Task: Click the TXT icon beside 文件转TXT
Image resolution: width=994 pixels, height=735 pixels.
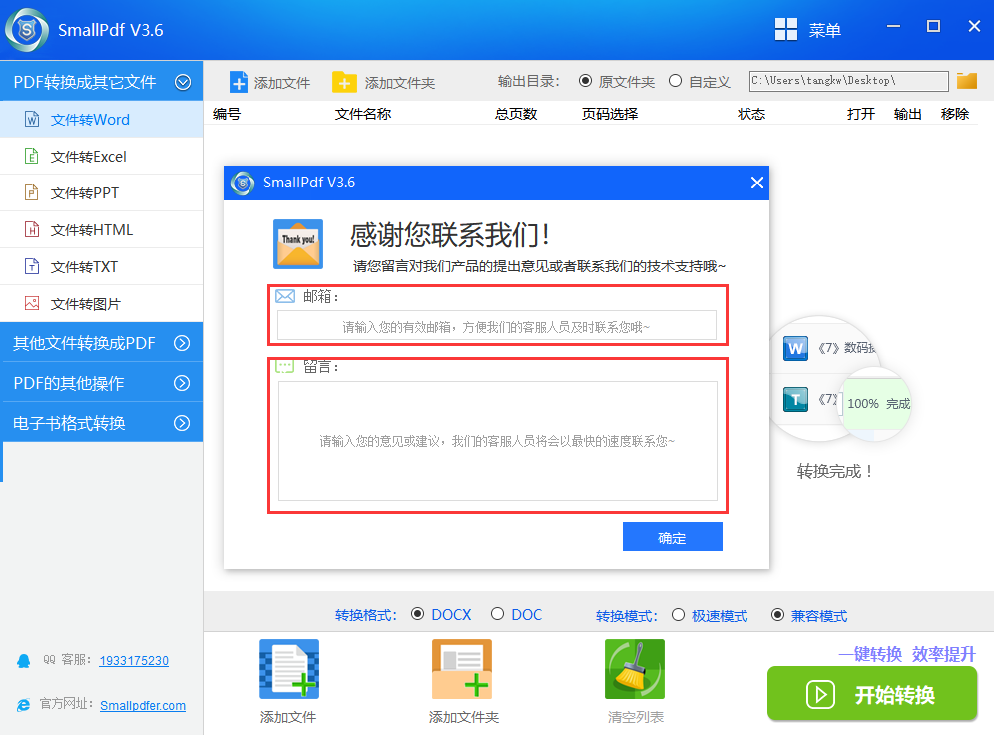Action: 32,266
